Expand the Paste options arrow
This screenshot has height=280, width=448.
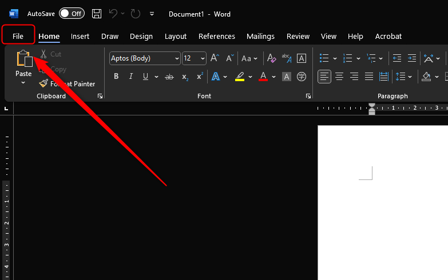coord(23,83)
